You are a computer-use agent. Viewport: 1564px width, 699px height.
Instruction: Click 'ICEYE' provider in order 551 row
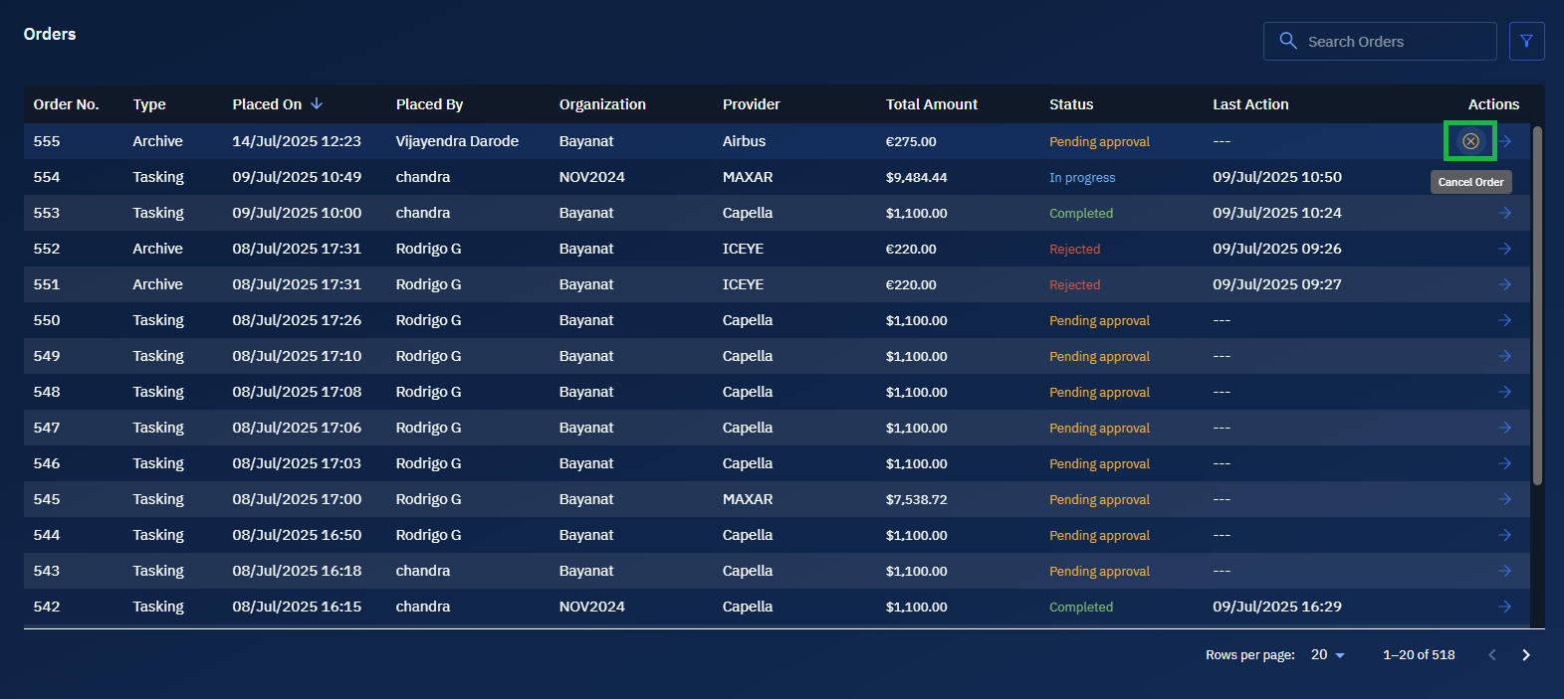tap(744, 284)
